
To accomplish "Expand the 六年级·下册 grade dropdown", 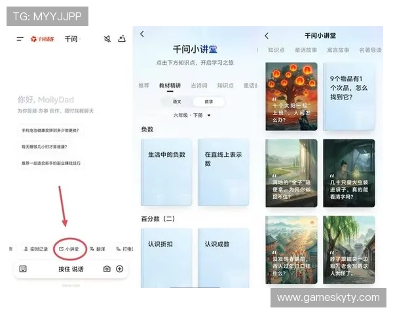I will (192, 115).
